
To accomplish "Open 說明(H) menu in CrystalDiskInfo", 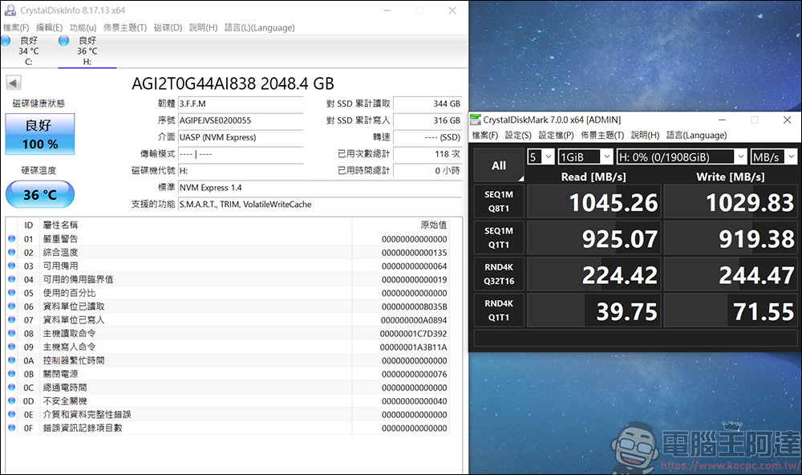I will click(x=203, y=27).
